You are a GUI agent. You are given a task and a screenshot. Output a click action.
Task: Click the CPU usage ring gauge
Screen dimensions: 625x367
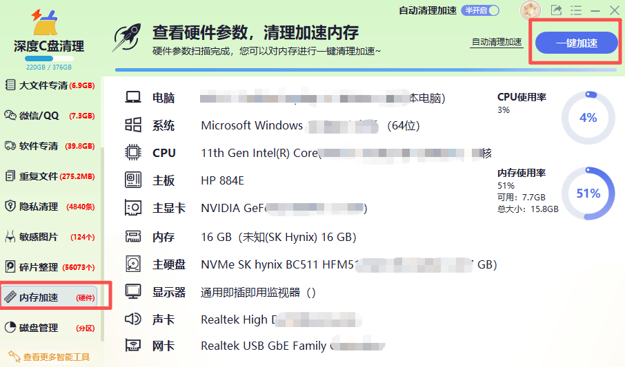(588, 118)
